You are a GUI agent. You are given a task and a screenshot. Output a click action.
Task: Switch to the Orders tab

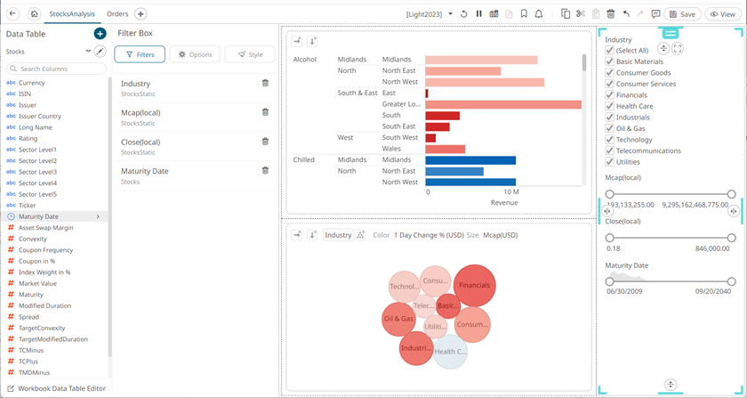click(x=116, y=14)
